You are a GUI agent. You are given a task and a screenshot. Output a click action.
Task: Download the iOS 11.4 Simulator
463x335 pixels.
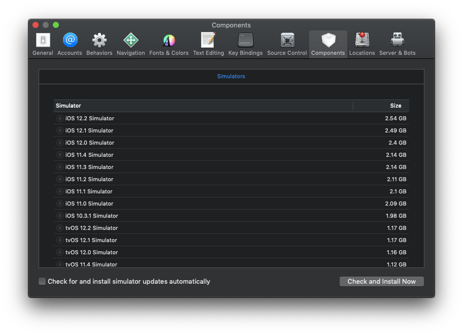click(x=59, y=155)
